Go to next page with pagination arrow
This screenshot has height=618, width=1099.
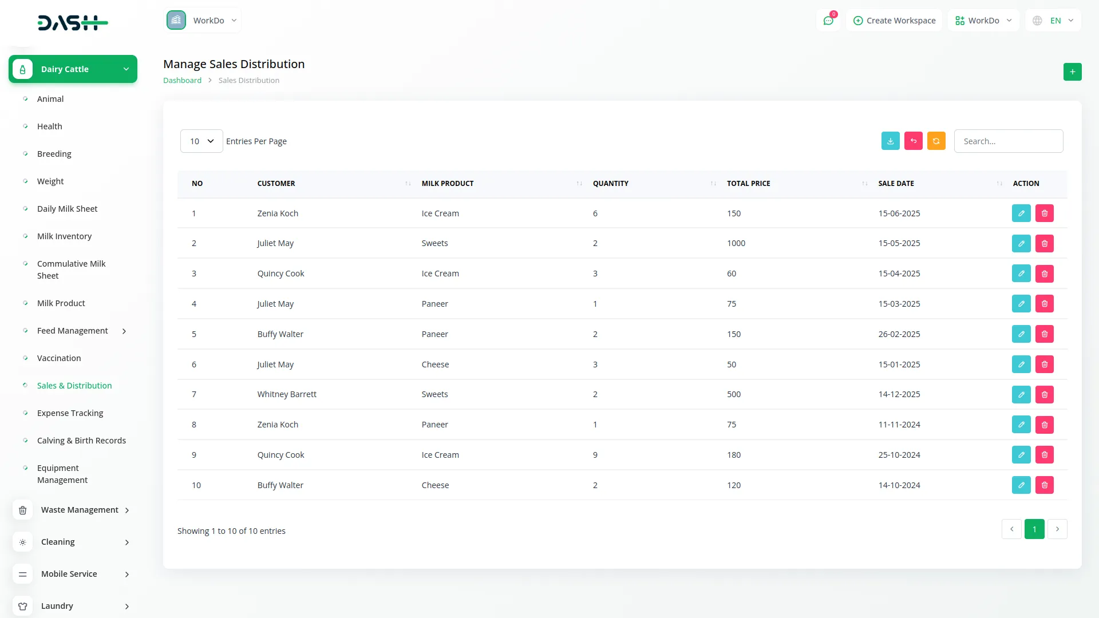coord(1057,529)
